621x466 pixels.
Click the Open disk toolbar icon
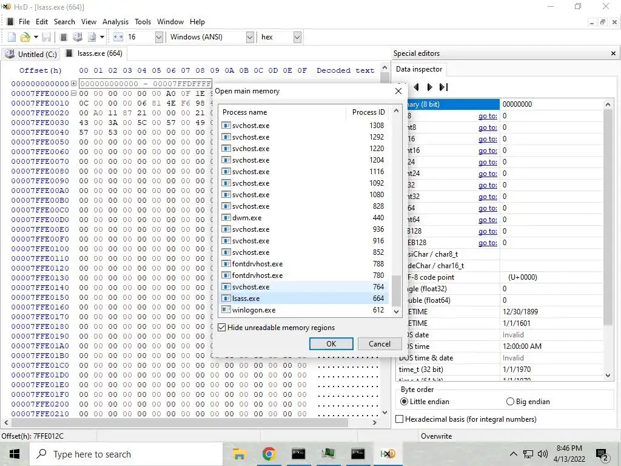tap(78, 37)
